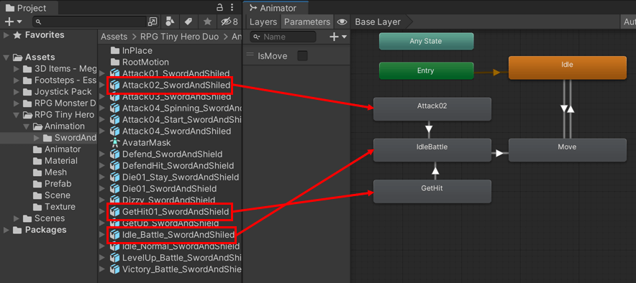Select the Scene folder
The height and width of the screenshot is (283, 636).
pos(52,195)
